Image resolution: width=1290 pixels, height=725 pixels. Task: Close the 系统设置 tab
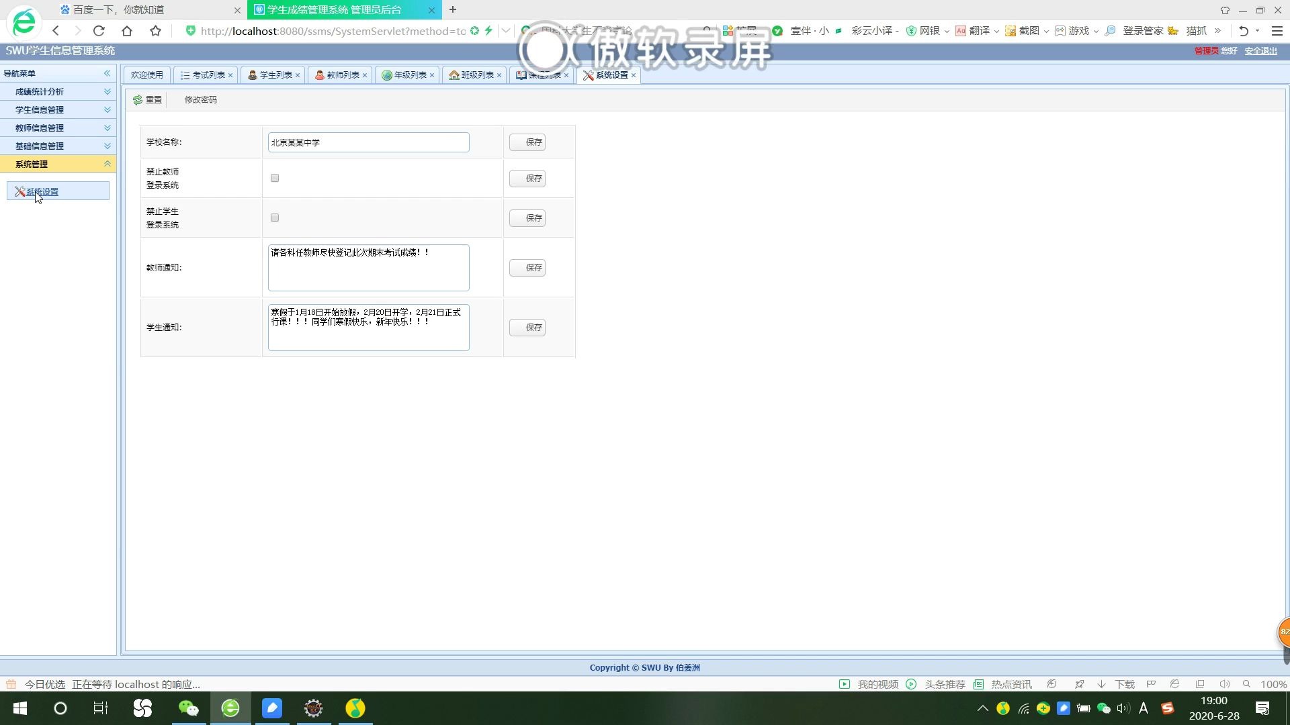tap(634, 75)
